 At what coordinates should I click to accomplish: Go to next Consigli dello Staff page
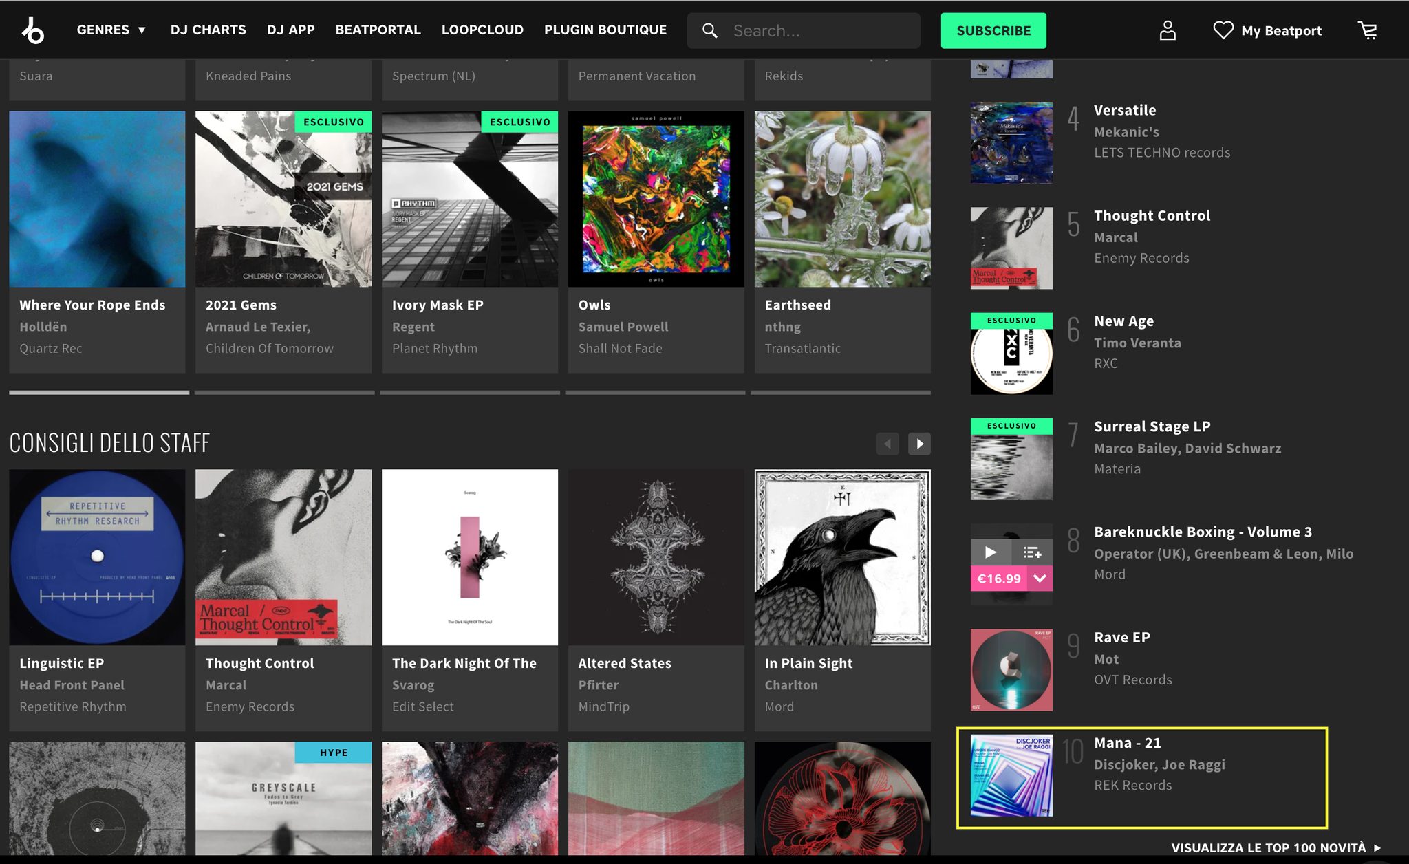pos(919,444)
